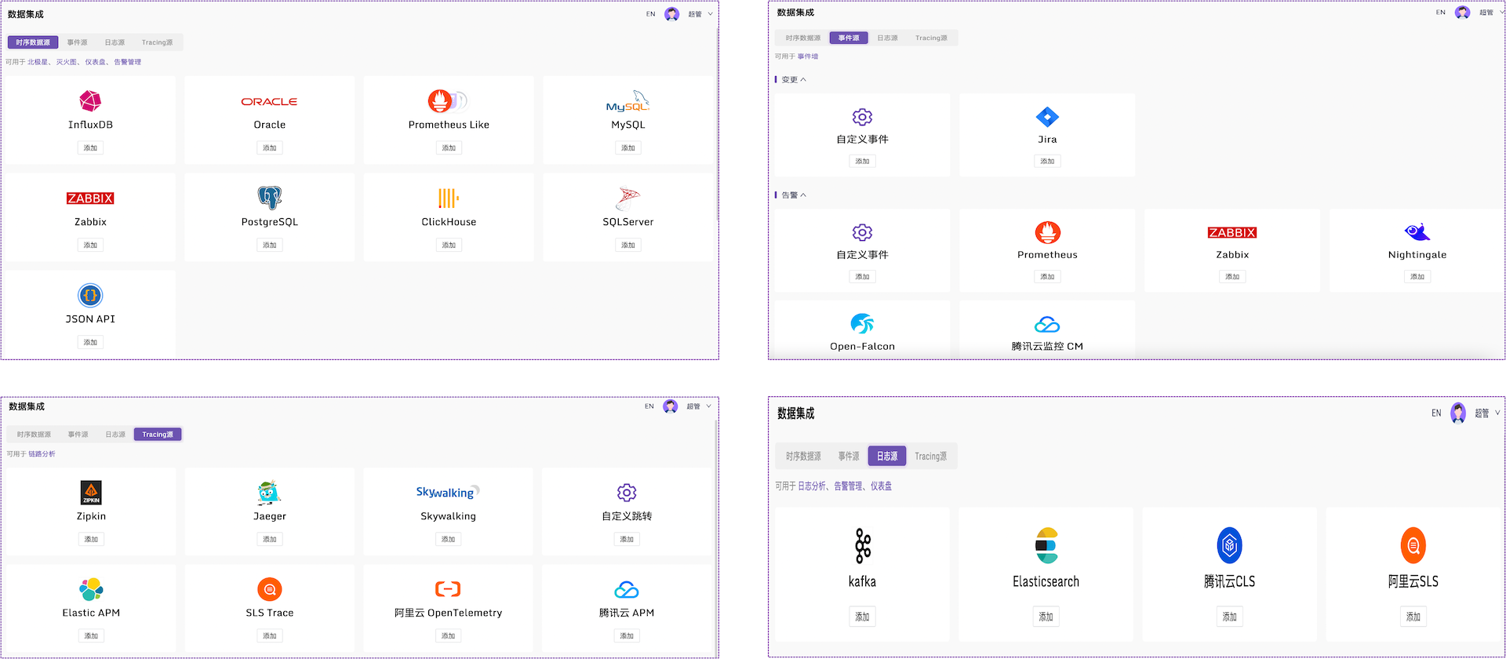
Task: Click the Oracle logo icon
Action: [269, 102]
